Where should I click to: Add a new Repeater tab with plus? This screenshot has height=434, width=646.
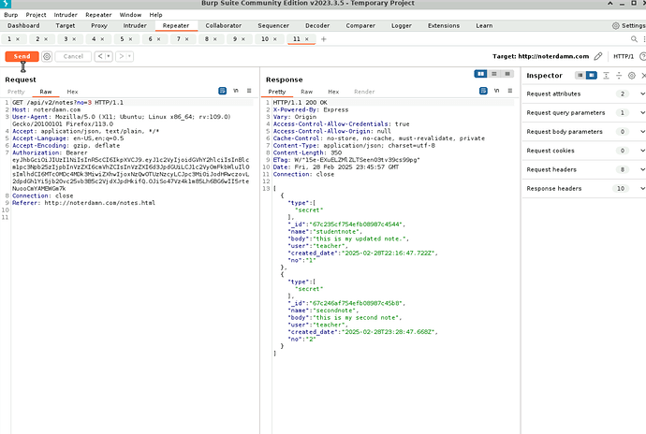pos(324,39)
